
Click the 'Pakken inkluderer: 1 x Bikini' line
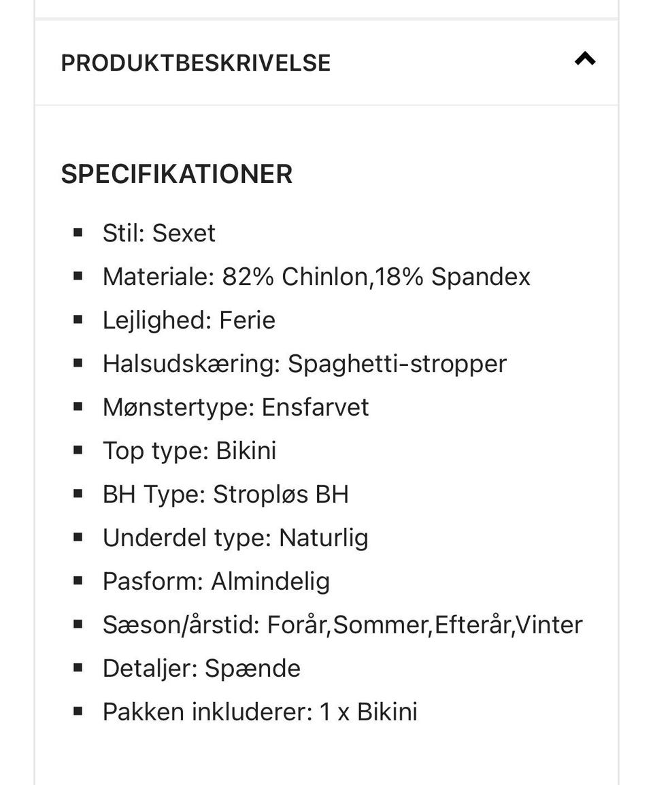point(261,712)
